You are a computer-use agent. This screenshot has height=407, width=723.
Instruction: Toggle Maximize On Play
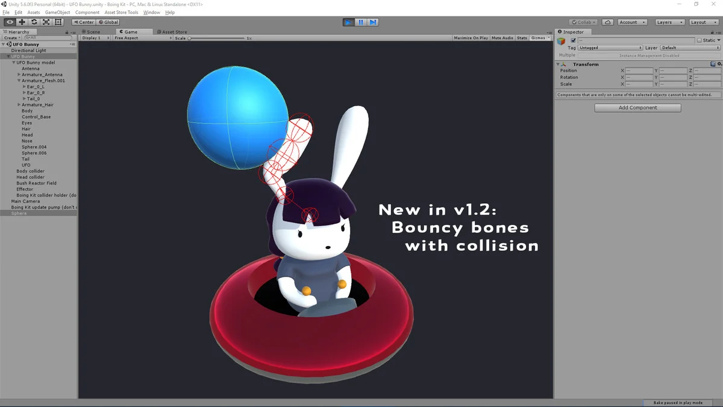coord(471,38)
